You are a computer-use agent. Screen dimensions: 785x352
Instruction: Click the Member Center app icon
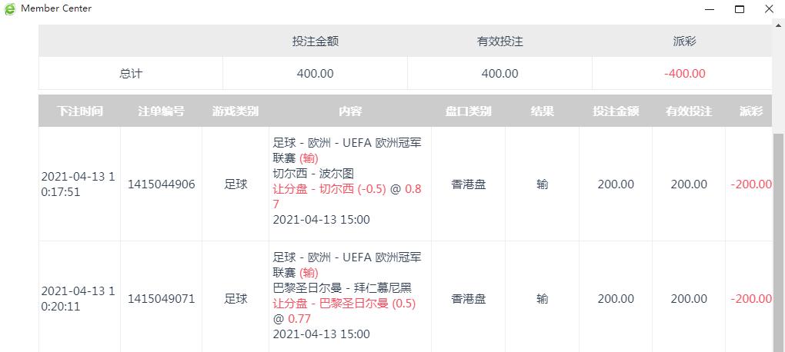[10, 8]
